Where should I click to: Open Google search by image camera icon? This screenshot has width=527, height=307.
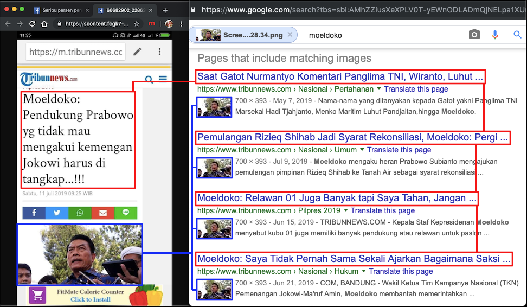coord(474,35)
